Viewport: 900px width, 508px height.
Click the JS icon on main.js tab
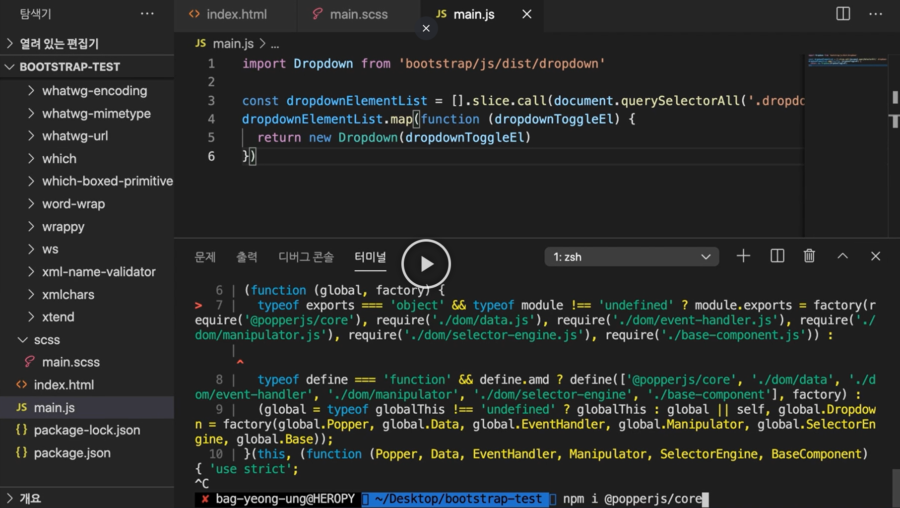pos(441,14)
